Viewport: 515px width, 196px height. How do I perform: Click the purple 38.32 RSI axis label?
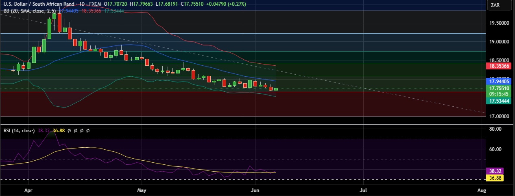coord(495,172)
